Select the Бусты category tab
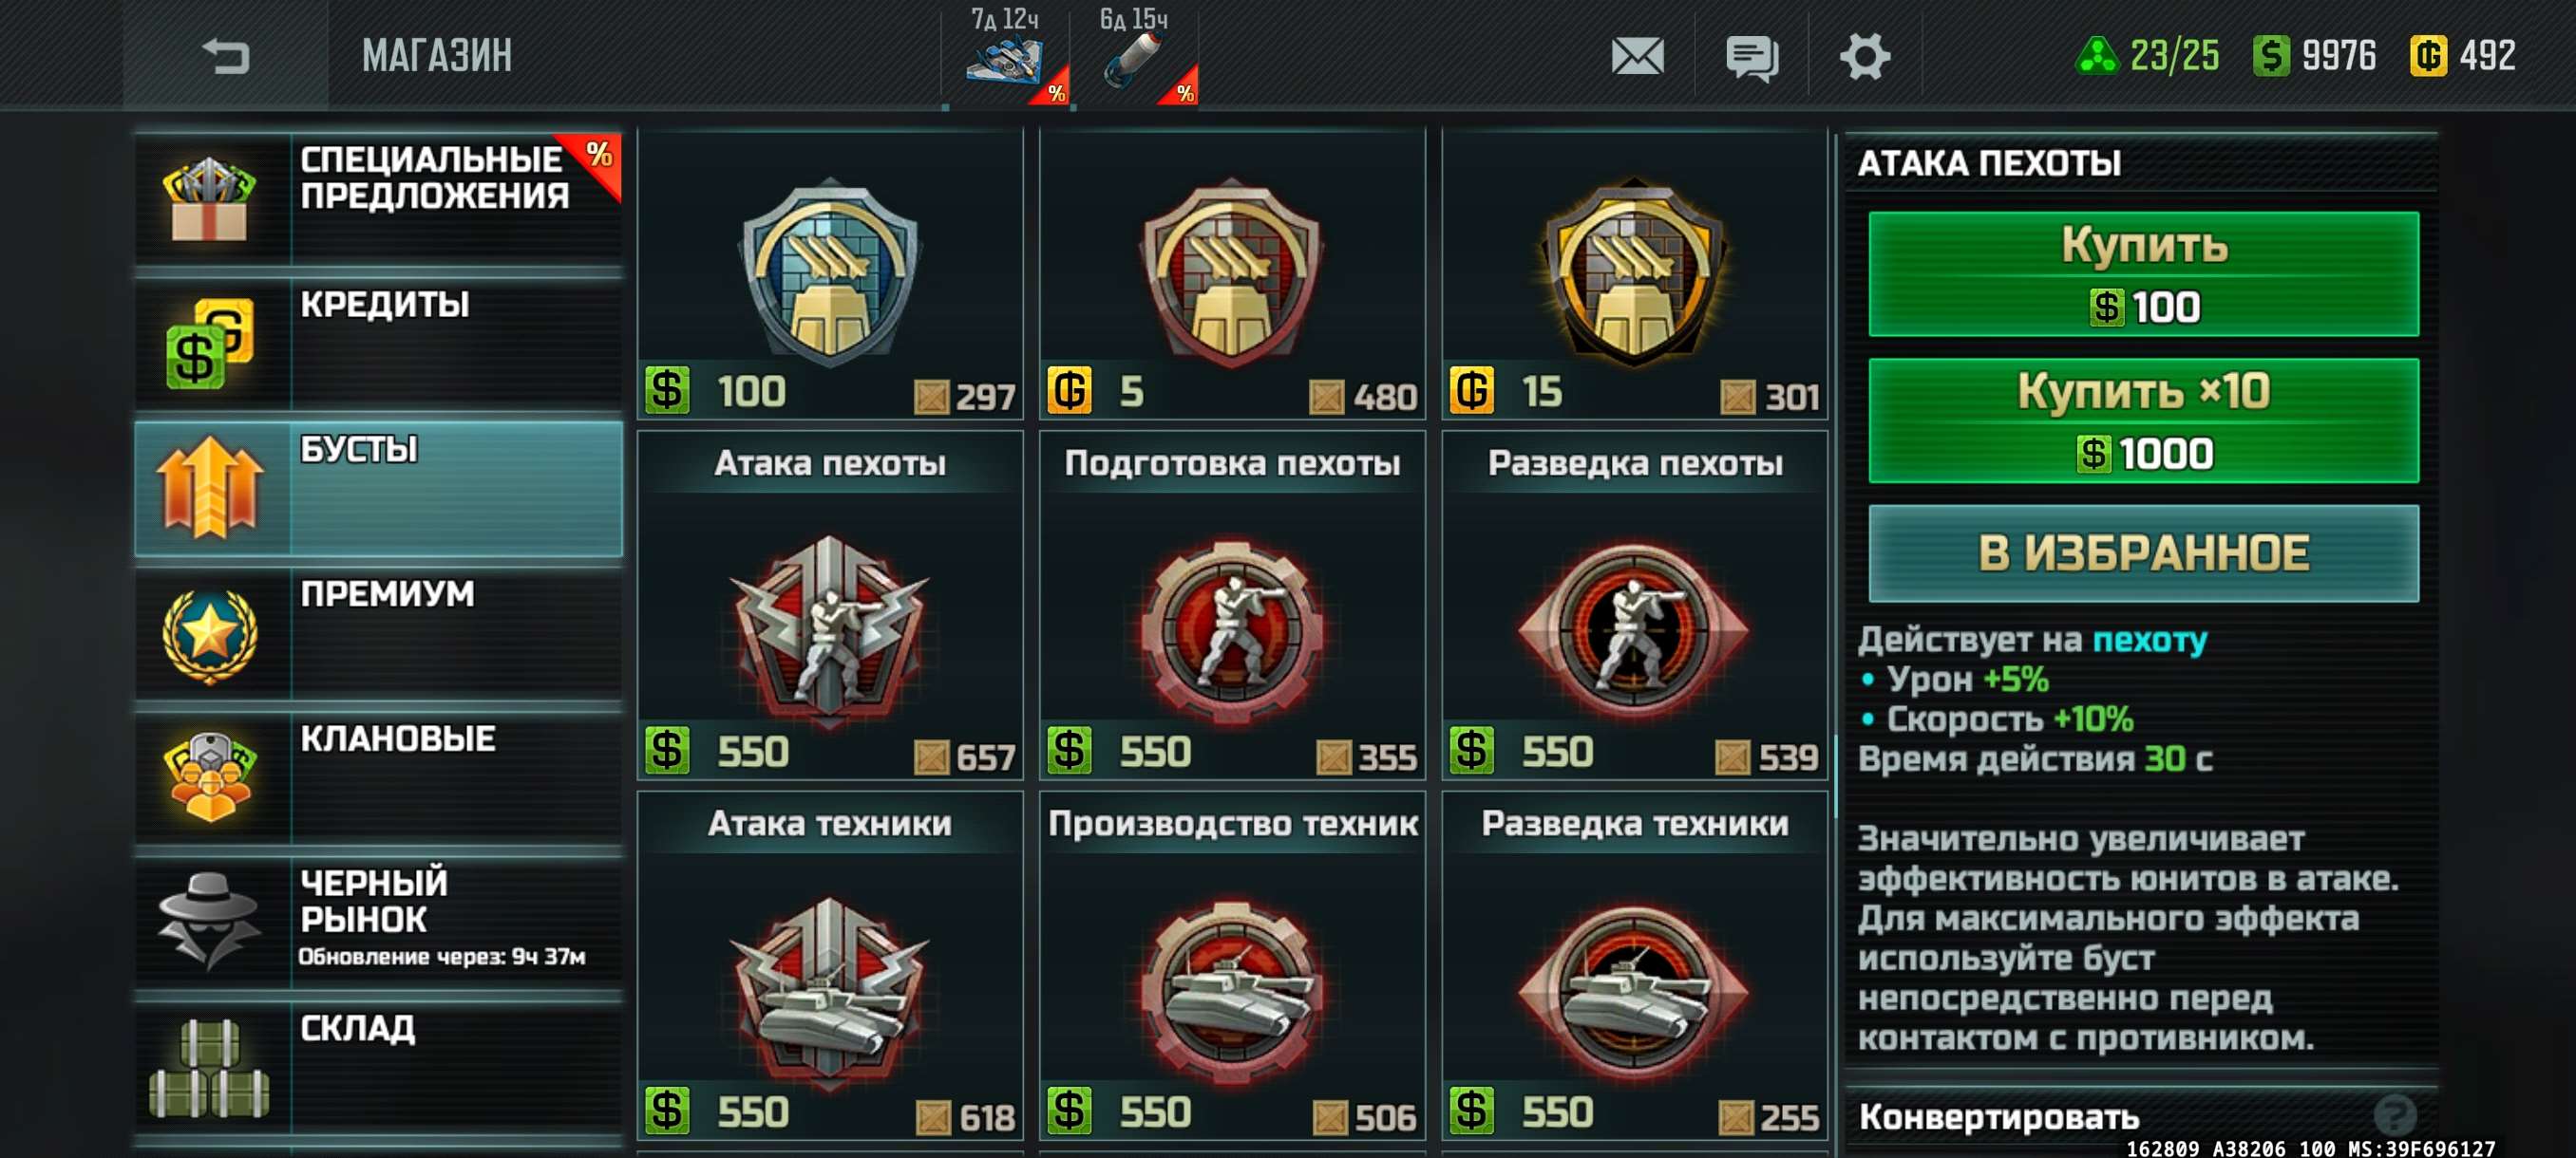This screenshot has width=2576, height=1158. tap(379, 489)
